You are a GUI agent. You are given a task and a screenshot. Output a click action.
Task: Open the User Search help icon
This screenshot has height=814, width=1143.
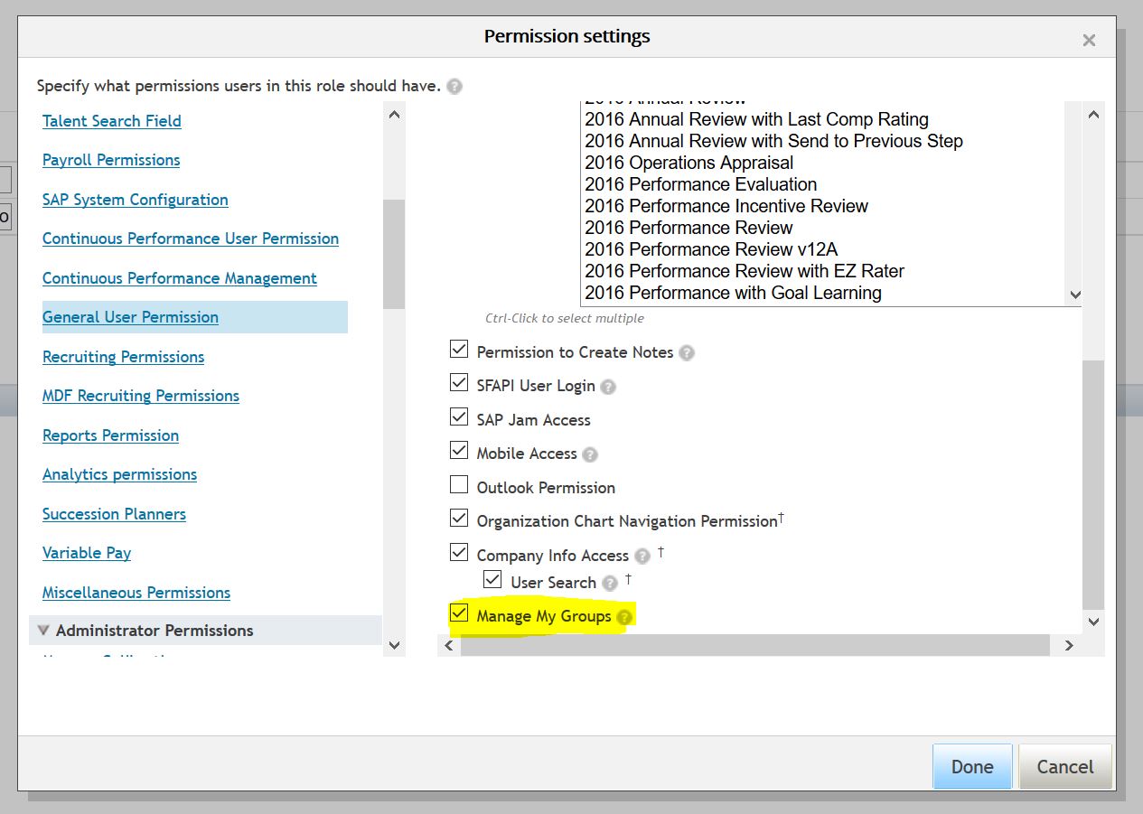[x=610, y=584]
